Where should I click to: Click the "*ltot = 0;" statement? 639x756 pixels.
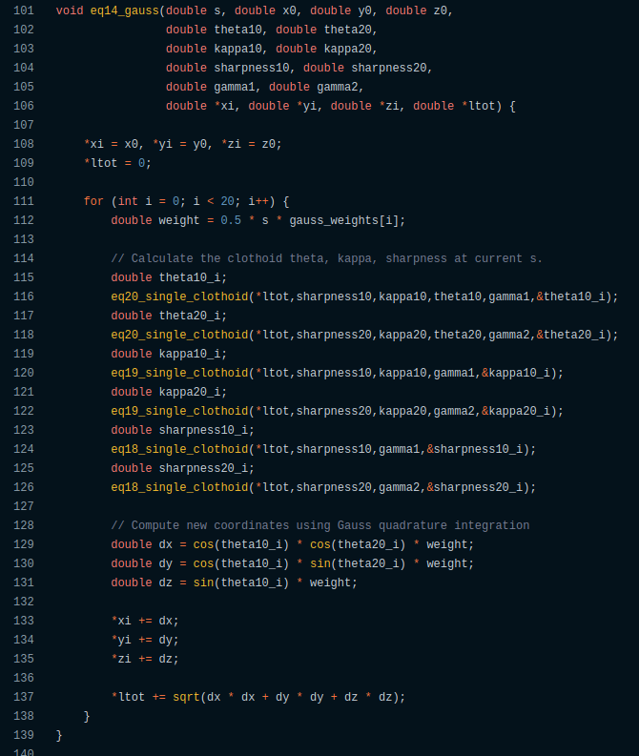[x=117, y=163]
